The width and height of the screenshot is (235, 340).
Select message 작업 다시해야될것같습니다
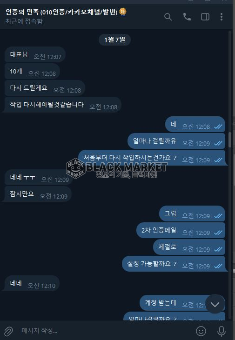(x=62, y=105)
